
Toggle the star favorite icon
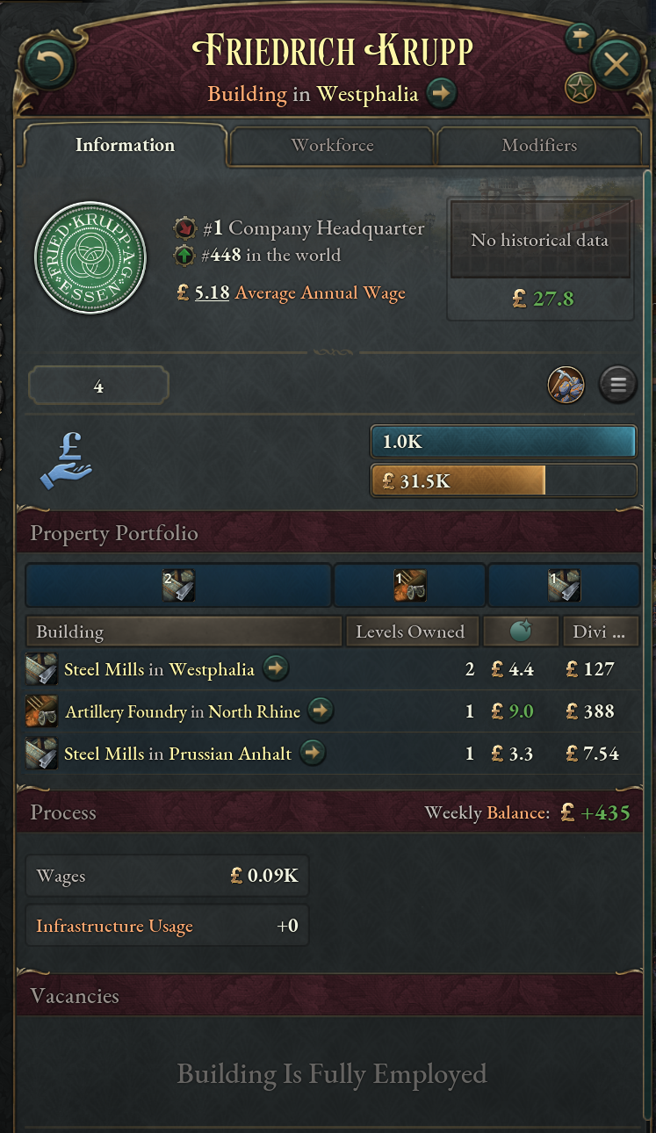click(580, 87)
